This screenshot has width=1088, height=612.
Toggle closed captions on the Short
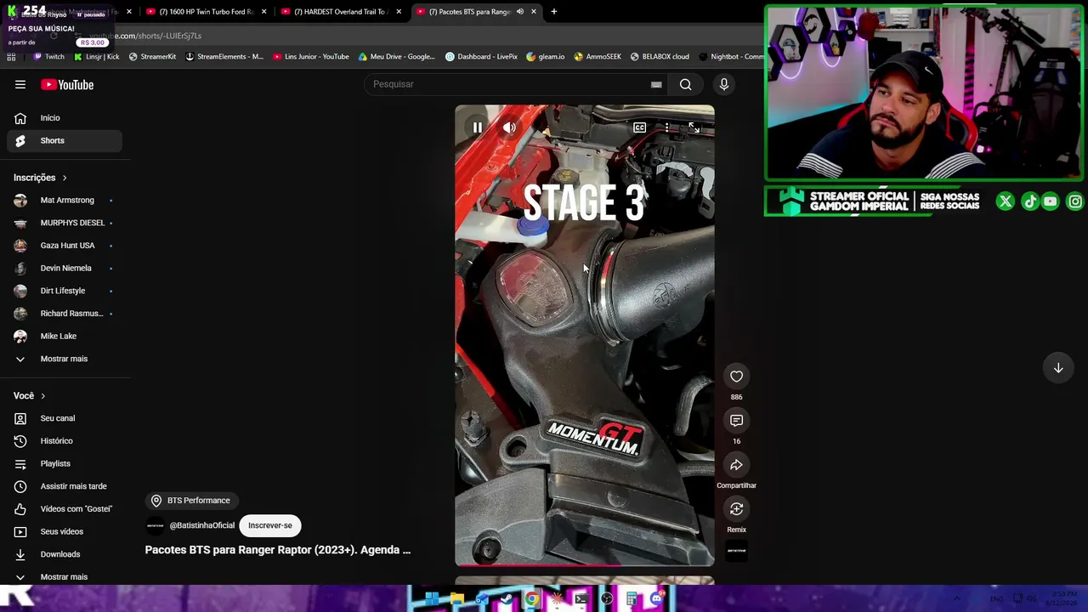639,127
